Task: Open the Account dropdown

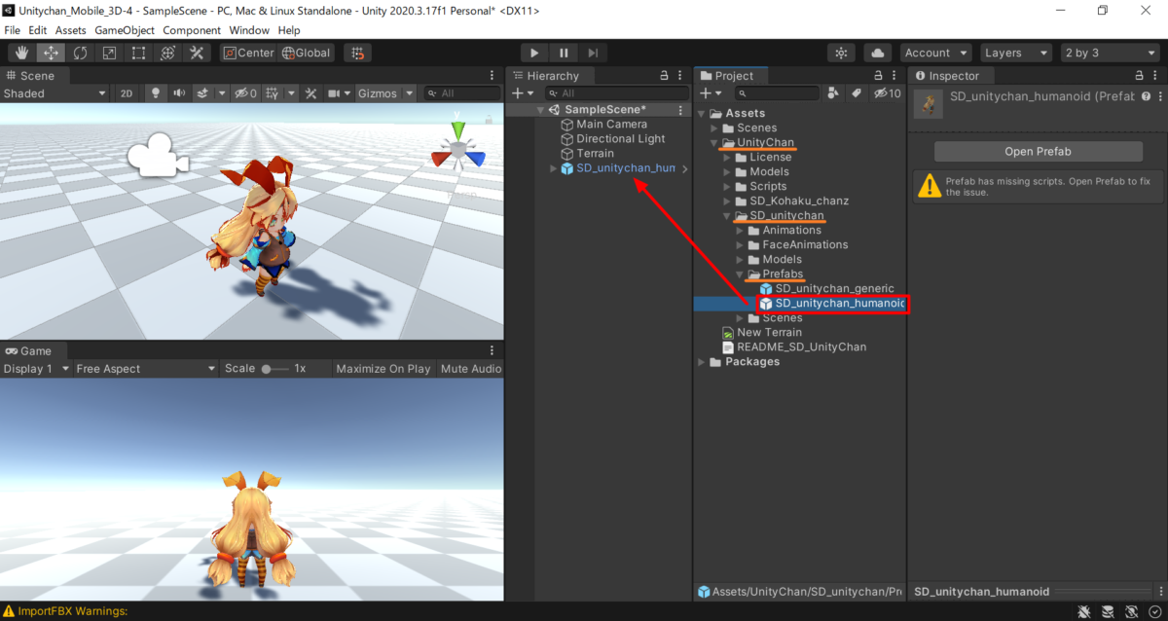Action: coord(935,53)
